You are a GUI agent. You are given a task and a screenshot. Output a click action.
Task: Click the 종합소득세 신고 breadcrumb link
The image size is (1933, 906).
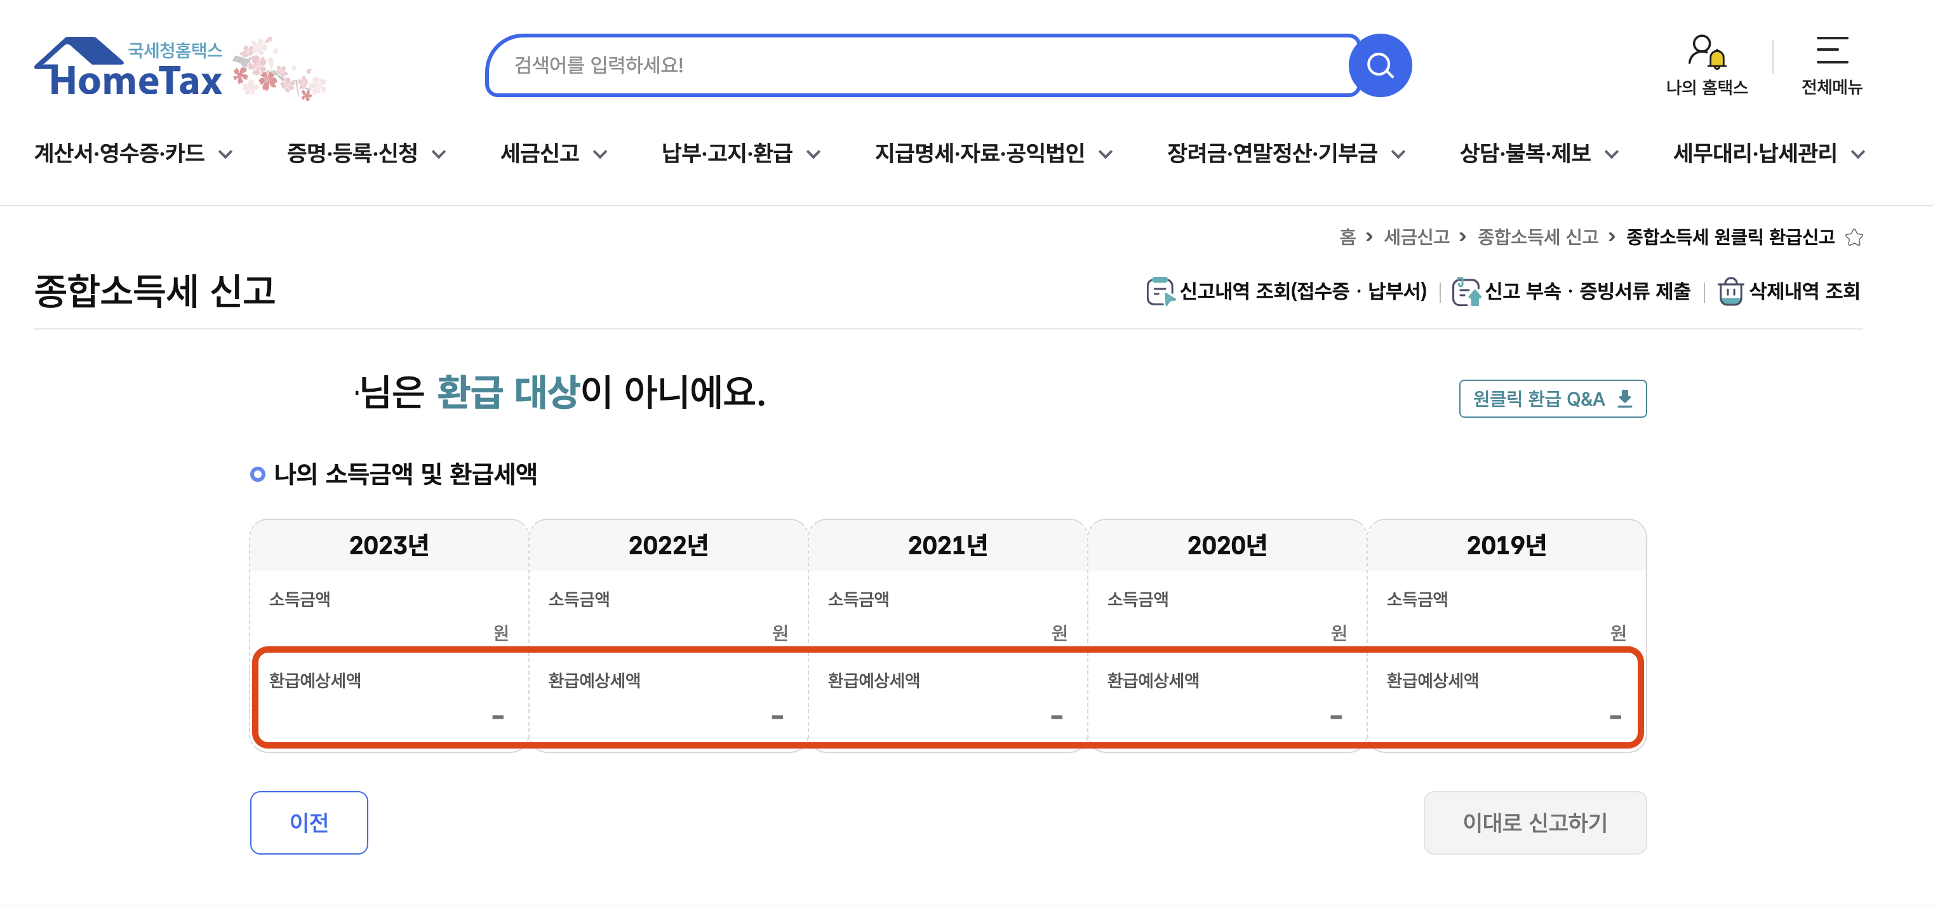click(1537, 237)
